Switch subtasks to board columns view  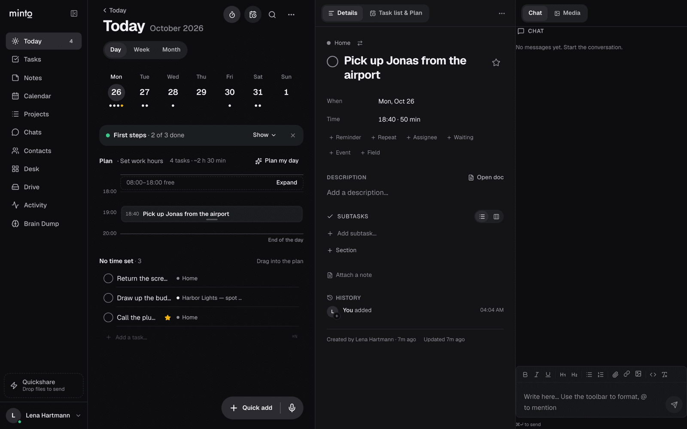tap(496, 217)
